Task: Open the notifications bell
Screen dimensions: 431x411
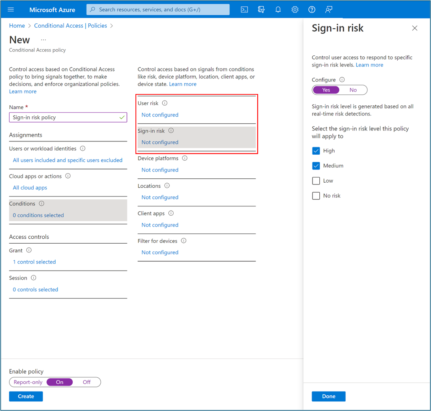Action: [x=278, y=10]
